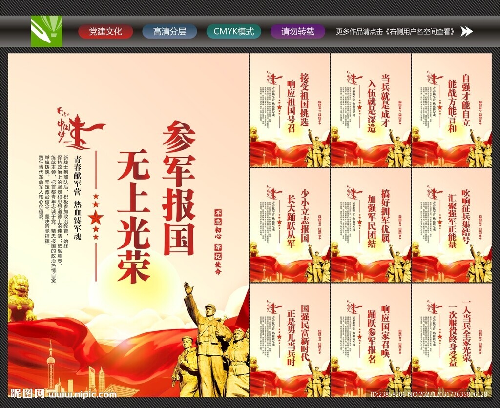Click the 无上光荣 headline text

(134, 216)
